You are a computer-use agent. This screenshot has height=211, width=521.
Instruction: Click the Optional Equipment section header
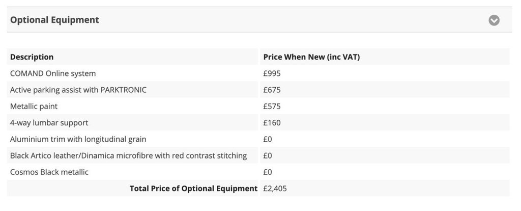coord(259,20)
